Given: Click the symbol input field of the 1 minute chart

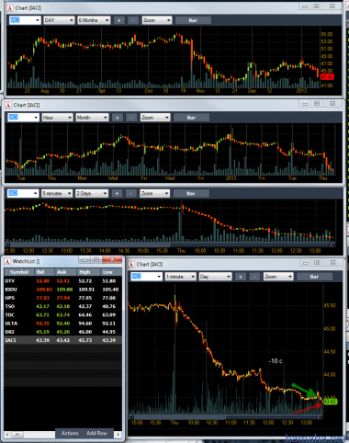Looking at the screenshot, I should click(146, 277).
